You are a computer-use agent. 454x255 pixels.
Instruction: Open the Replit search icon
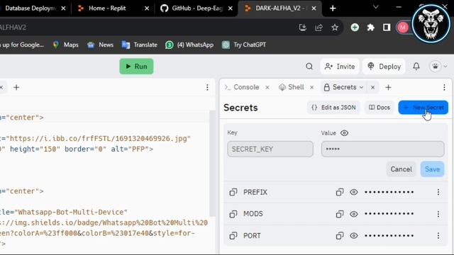(x=309, y=67)
